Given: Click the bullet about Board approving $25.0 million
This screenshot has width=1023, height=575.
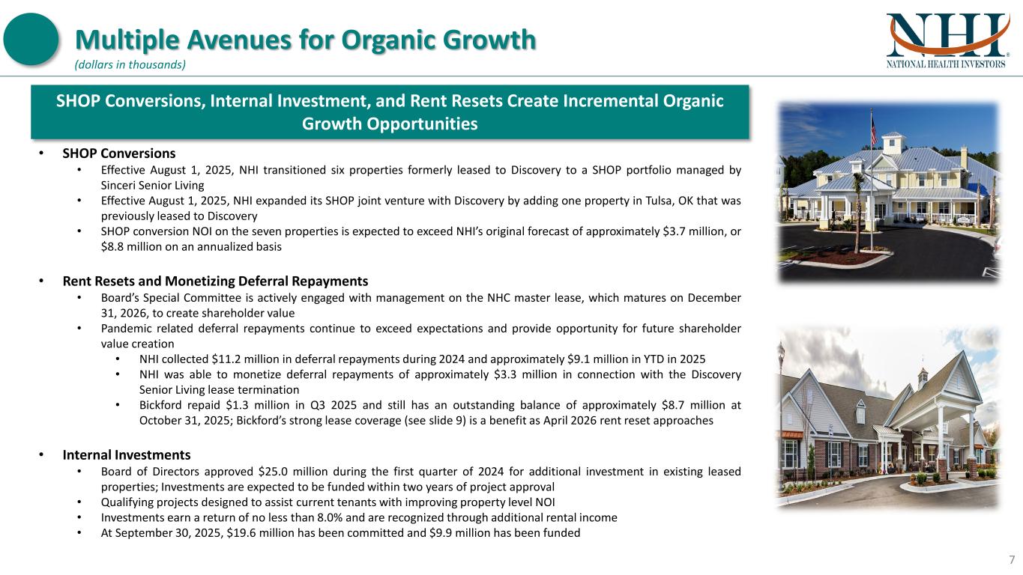Looking at the screenshot, I should pos(420,478).
